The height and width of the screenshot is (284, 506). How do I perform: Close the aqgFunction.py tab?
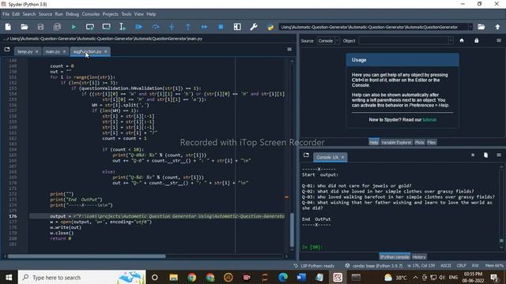click(105, 51)
